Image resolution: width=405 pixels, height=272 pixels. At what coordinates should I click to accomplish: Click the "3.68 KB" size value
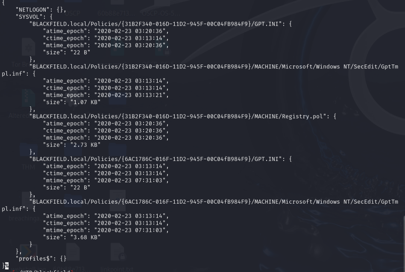tap(85, 237)
